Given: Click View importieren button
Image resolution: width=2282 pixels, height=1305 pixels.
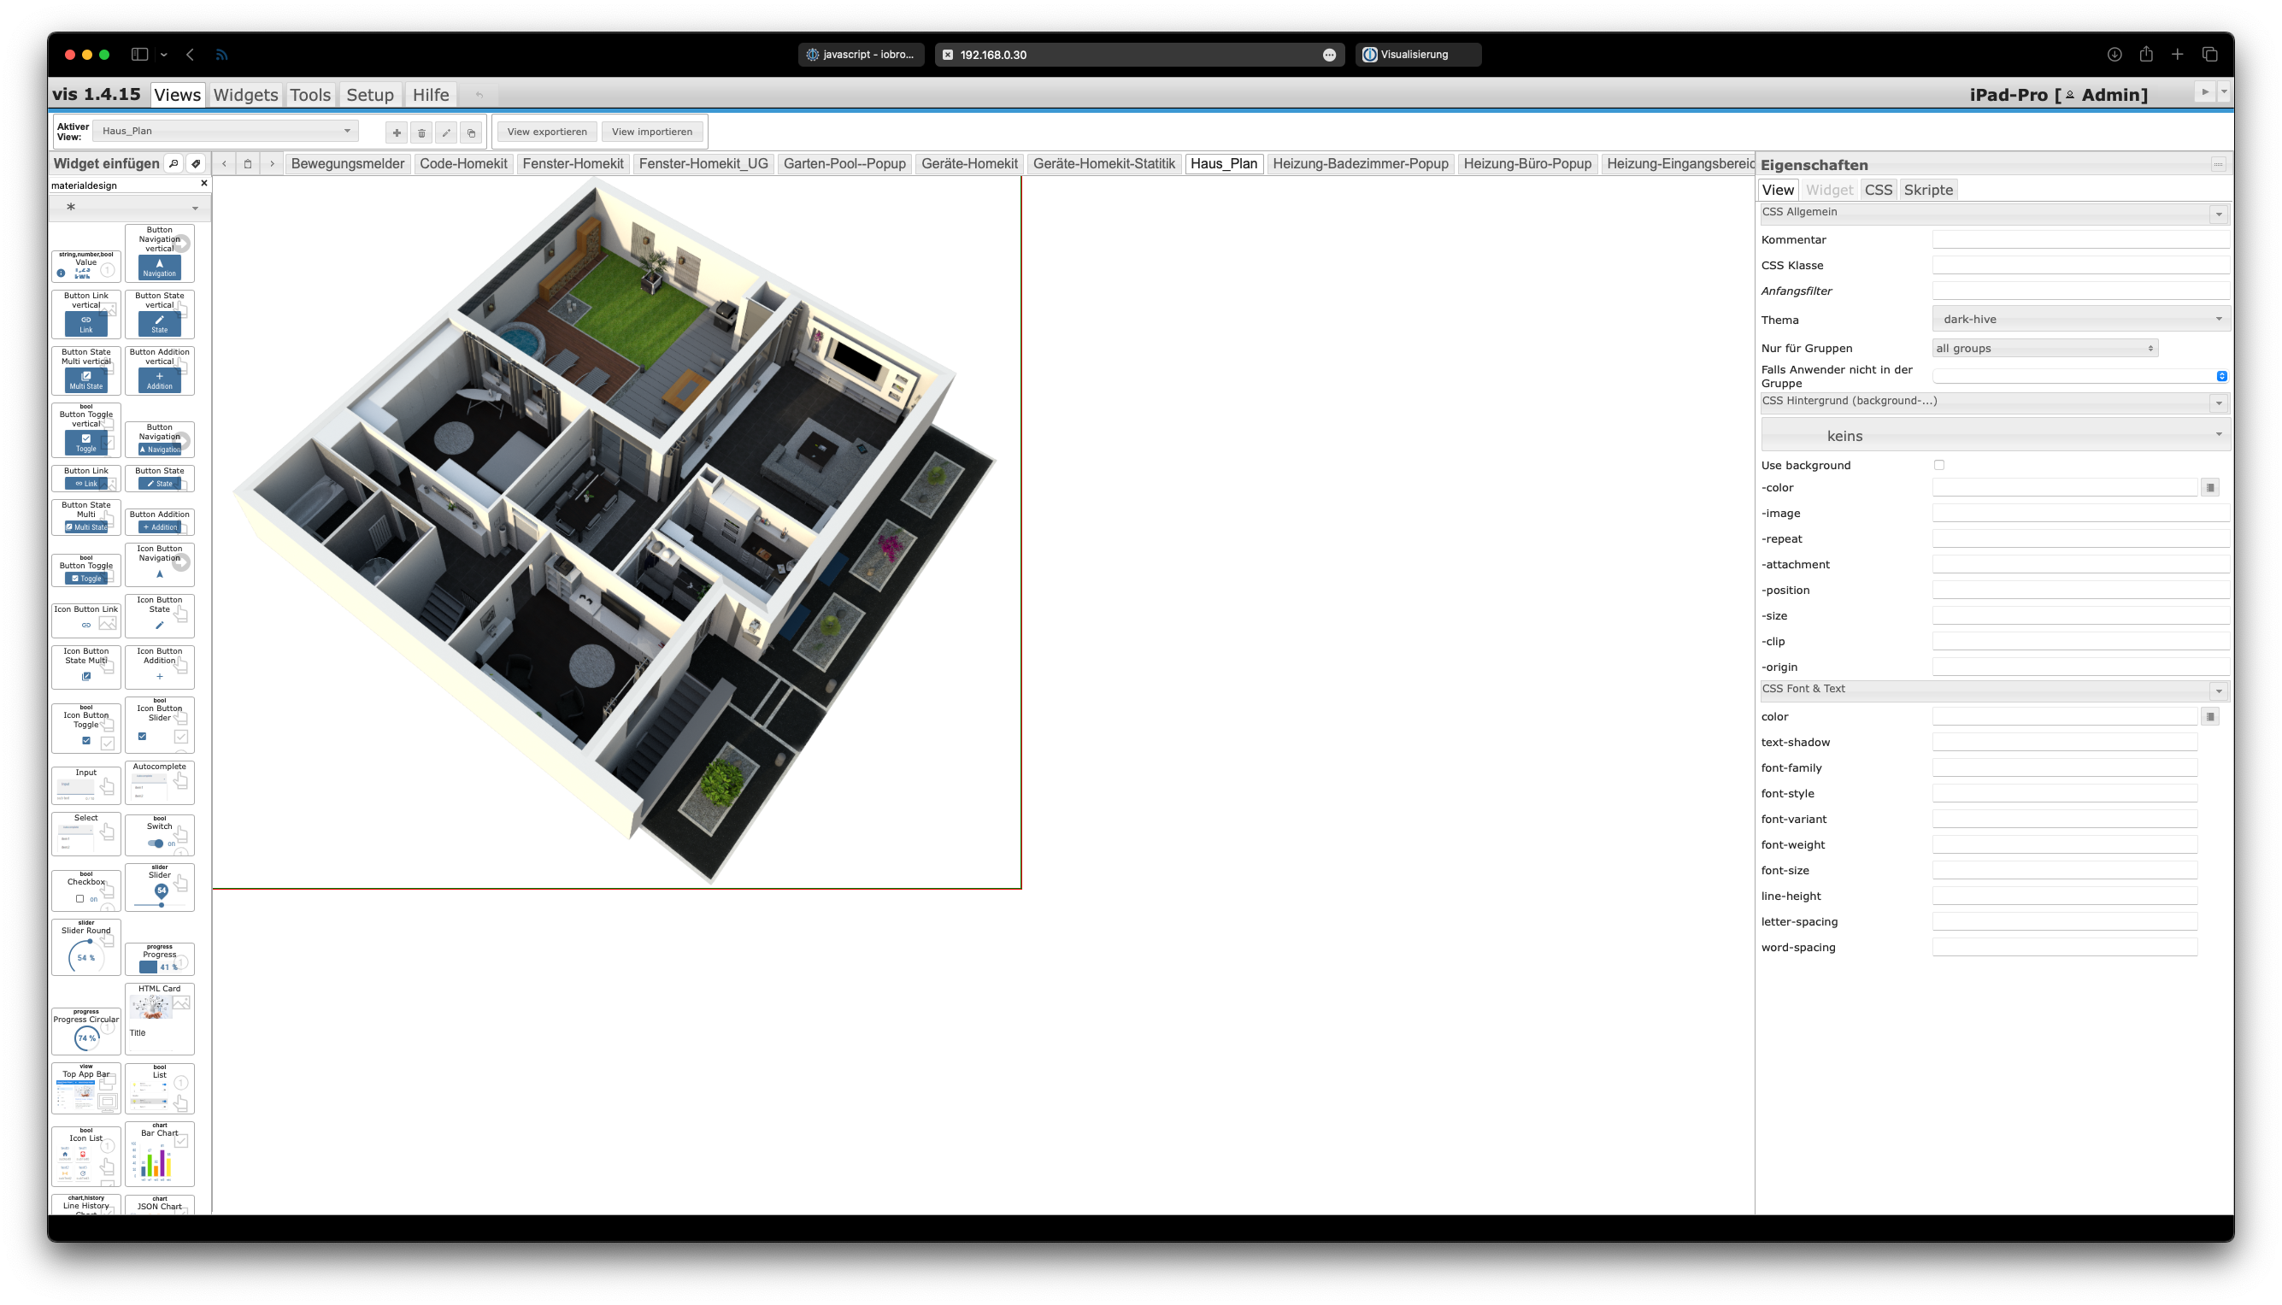Looking at the screenshot, I should (651, 132).
